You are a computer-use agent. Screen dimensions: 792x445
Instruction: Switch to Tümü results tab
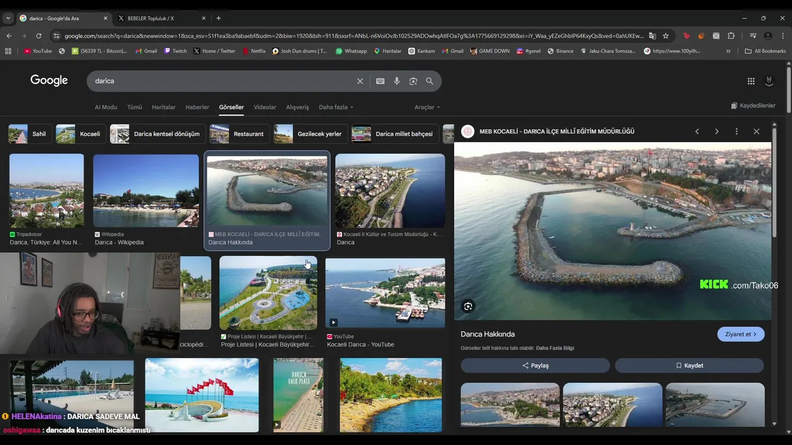pos(134,107)
